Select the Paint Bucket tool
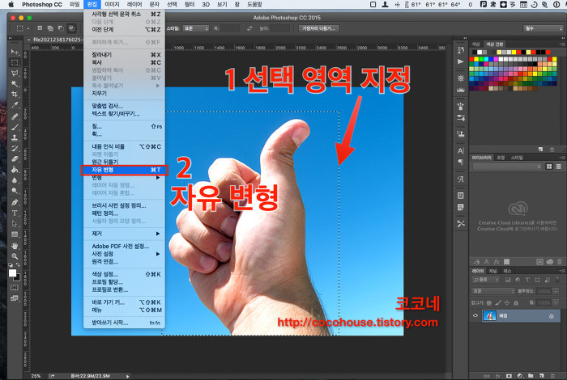 pos(15,169)
